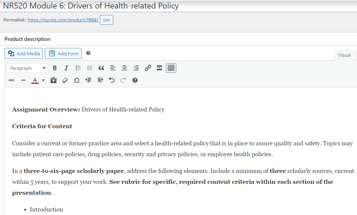
Task: Edit the permalink slug
Action: tap(106, 20)
